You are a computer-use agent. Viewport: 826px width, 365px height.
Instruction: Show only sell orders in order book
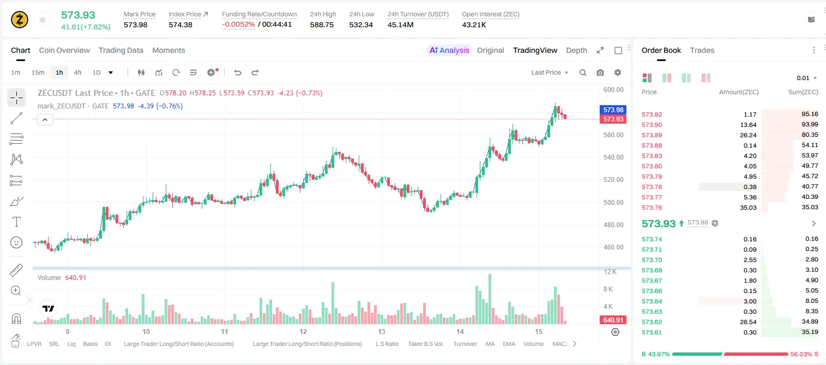point(706,78)
